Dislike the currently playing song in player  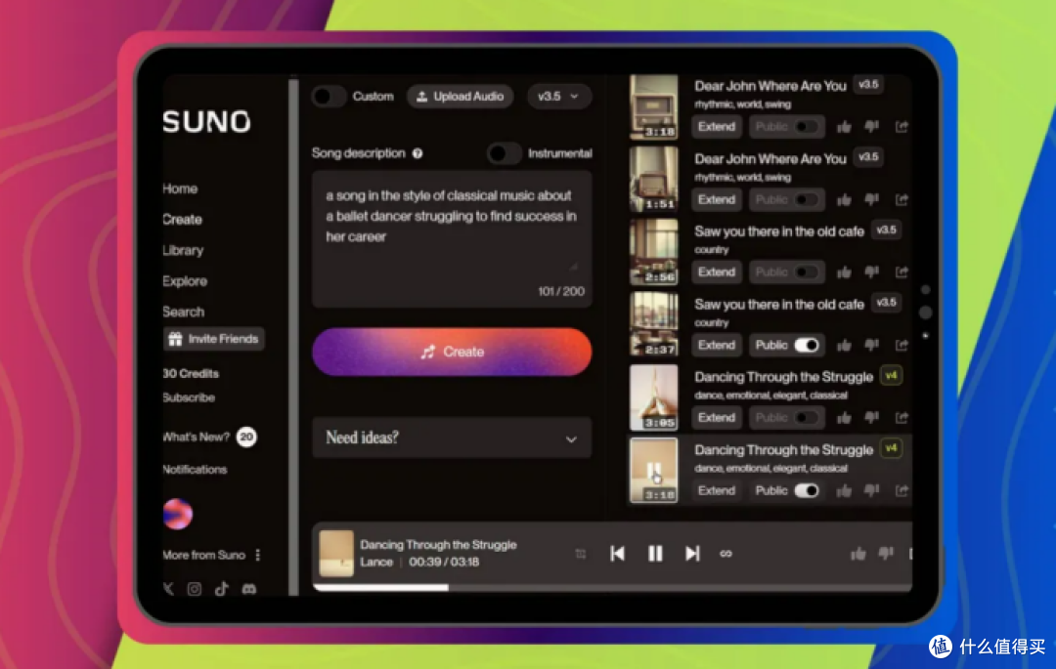(x=886, y=554)
